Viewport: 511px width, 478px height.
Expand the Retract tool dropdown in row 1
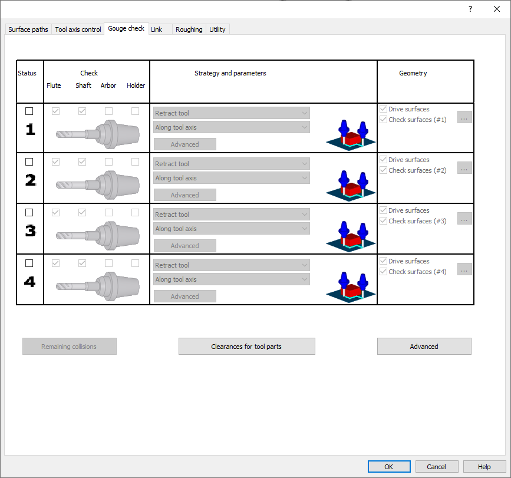[232, 113]
